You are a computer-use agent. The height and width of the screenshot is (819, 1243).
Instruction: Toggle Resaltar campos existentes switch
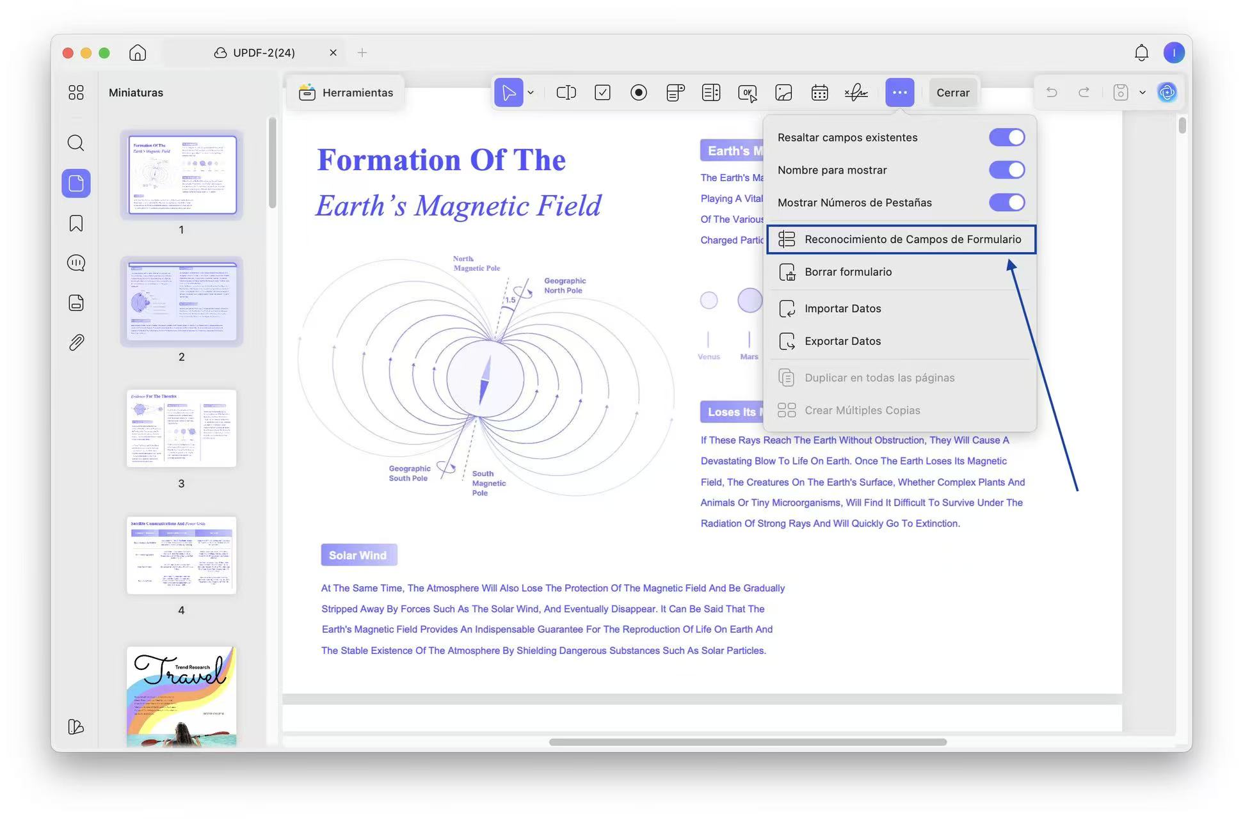coord(1006,138)
